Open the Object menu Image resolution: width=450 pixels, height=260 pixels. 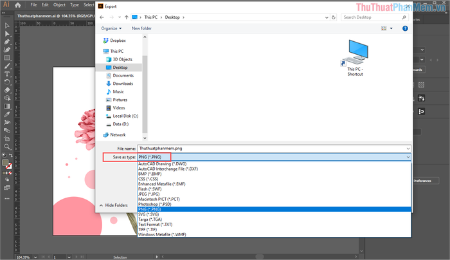click(x=59, y=5)
